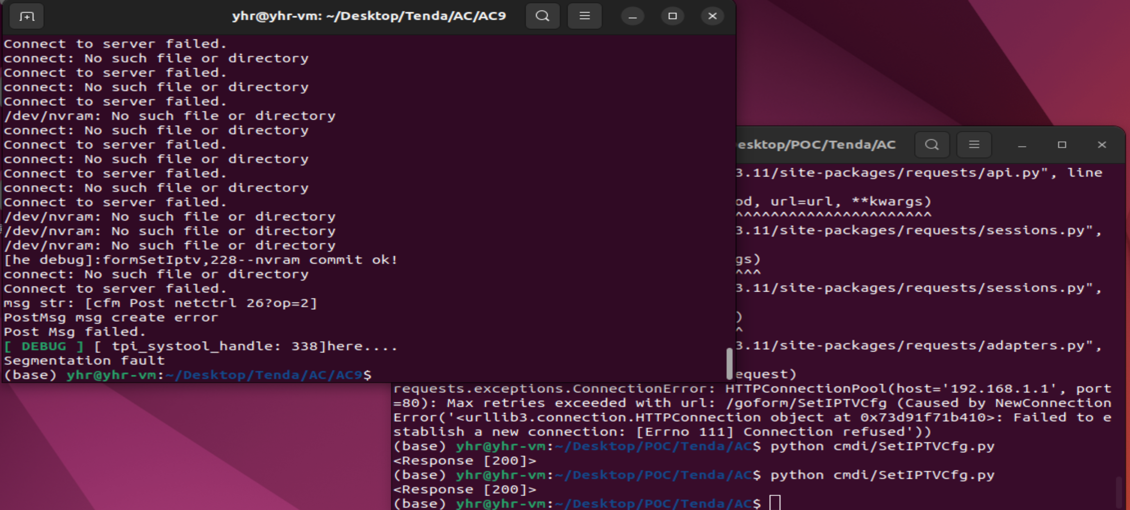
Task: Click search icon in POC terminal
Action: [932, 145]
